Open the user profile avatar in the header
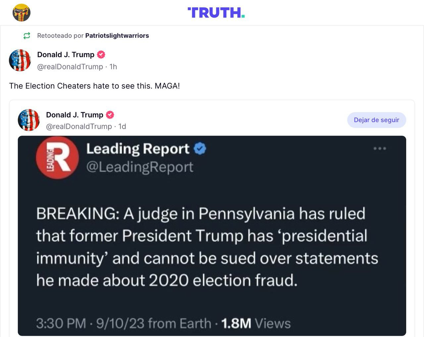The width and height of the screenshot is (424, 337). [x=22, y=13]
